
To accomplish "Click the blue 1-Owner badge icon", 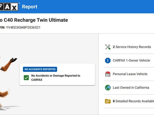I will coord(108,60).
